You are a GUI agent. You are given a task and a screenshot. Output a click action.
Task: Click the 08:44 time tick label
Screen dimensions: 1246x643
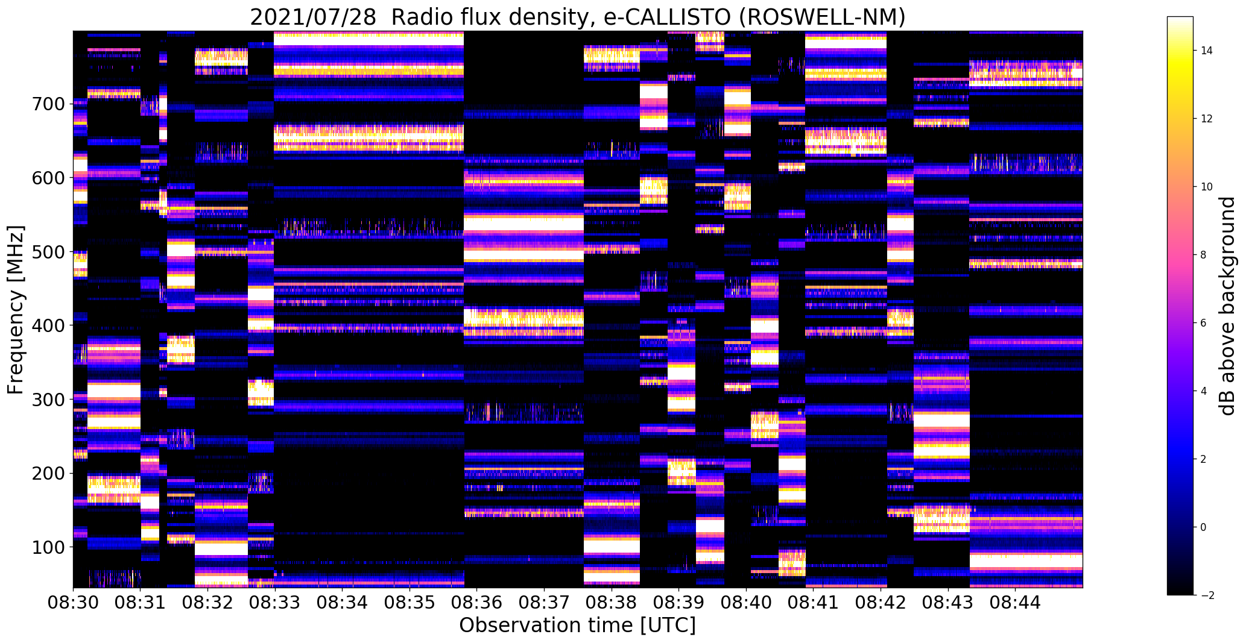coord(1016,603)
